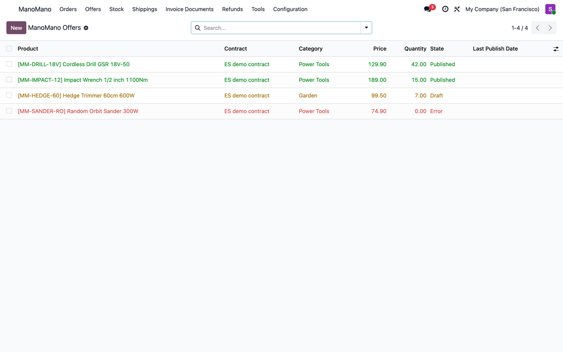Sort by the Price column header
Viewport: 563px width, 352px height.
[x=380, y=49]
